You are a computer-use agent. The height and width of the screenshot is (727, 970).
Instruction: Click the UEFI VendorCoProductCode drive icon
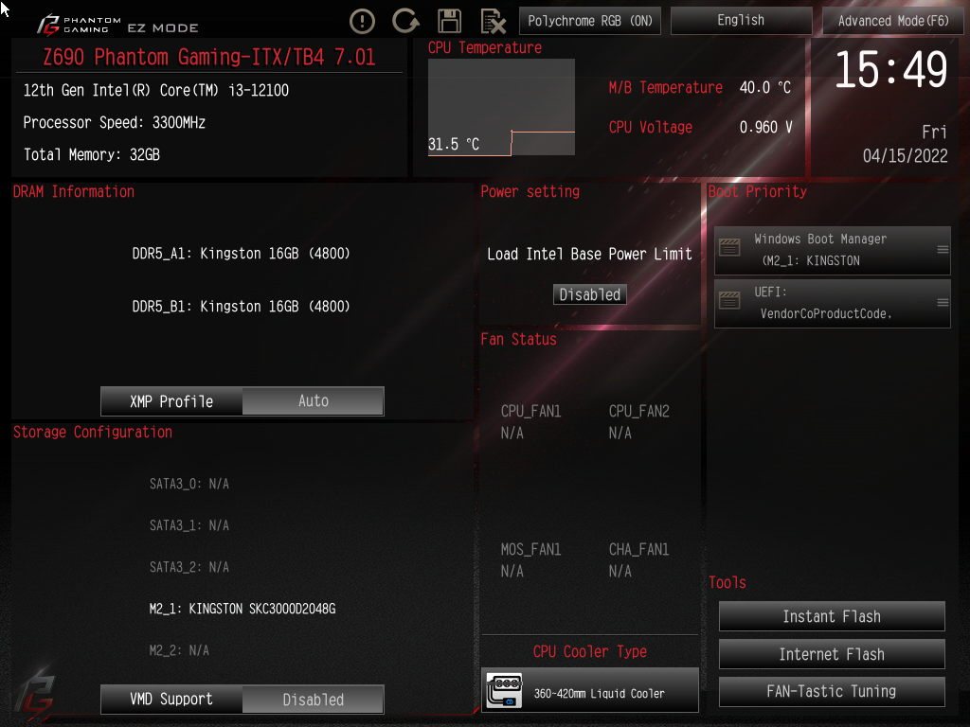coord(729,301)
